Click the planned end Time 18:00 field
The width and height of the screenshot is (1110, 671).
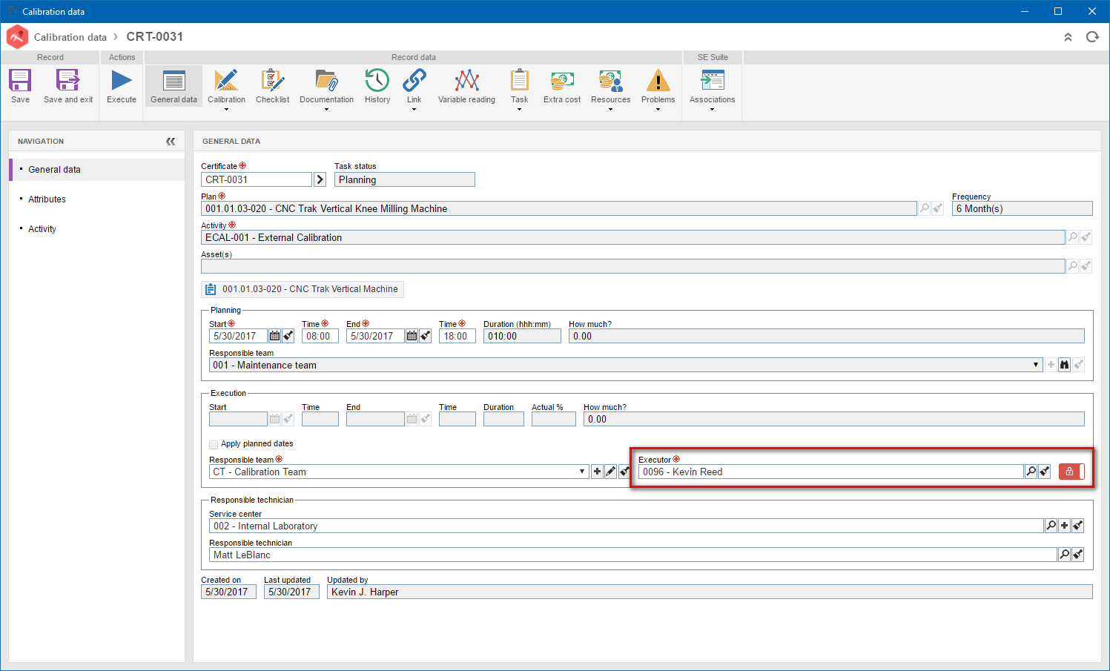point(457,336)
